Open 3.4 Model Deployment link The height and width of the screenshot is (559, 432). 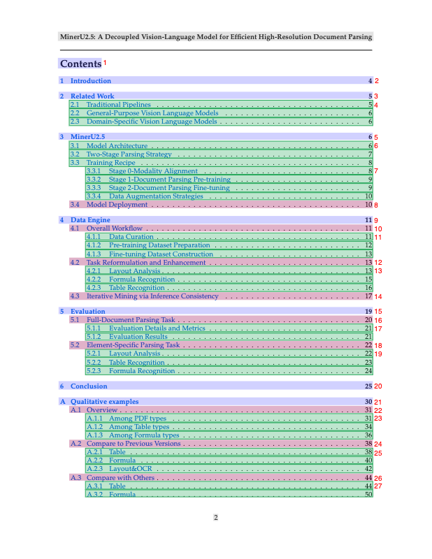(117, 205)
